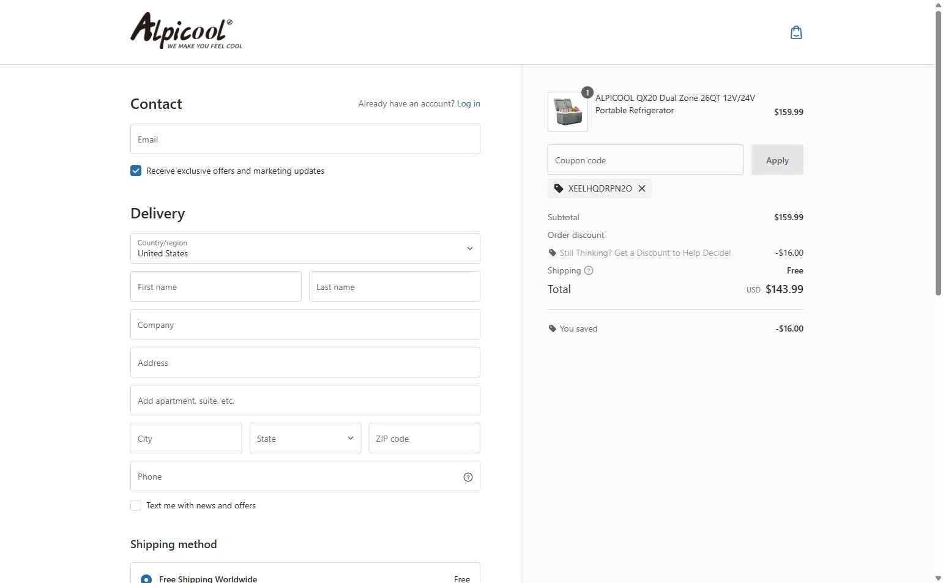This screenshot has height=583, width=943.
Task: Focus the City field
Action: (x=186, y=438)
